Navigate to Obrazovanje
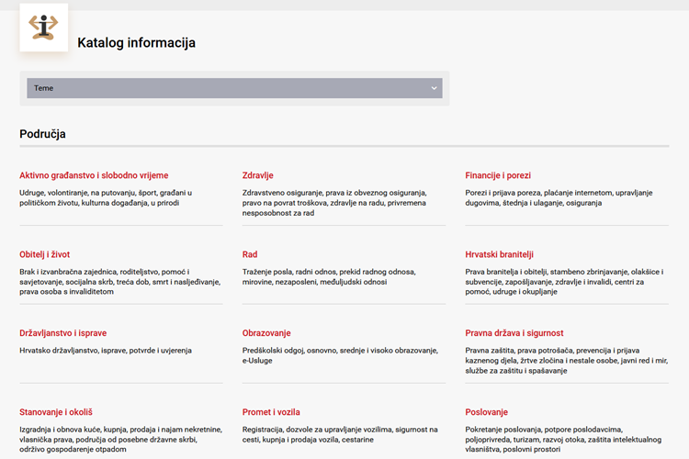689x459 pixels. pyautogui.click(x=266, y=333)
